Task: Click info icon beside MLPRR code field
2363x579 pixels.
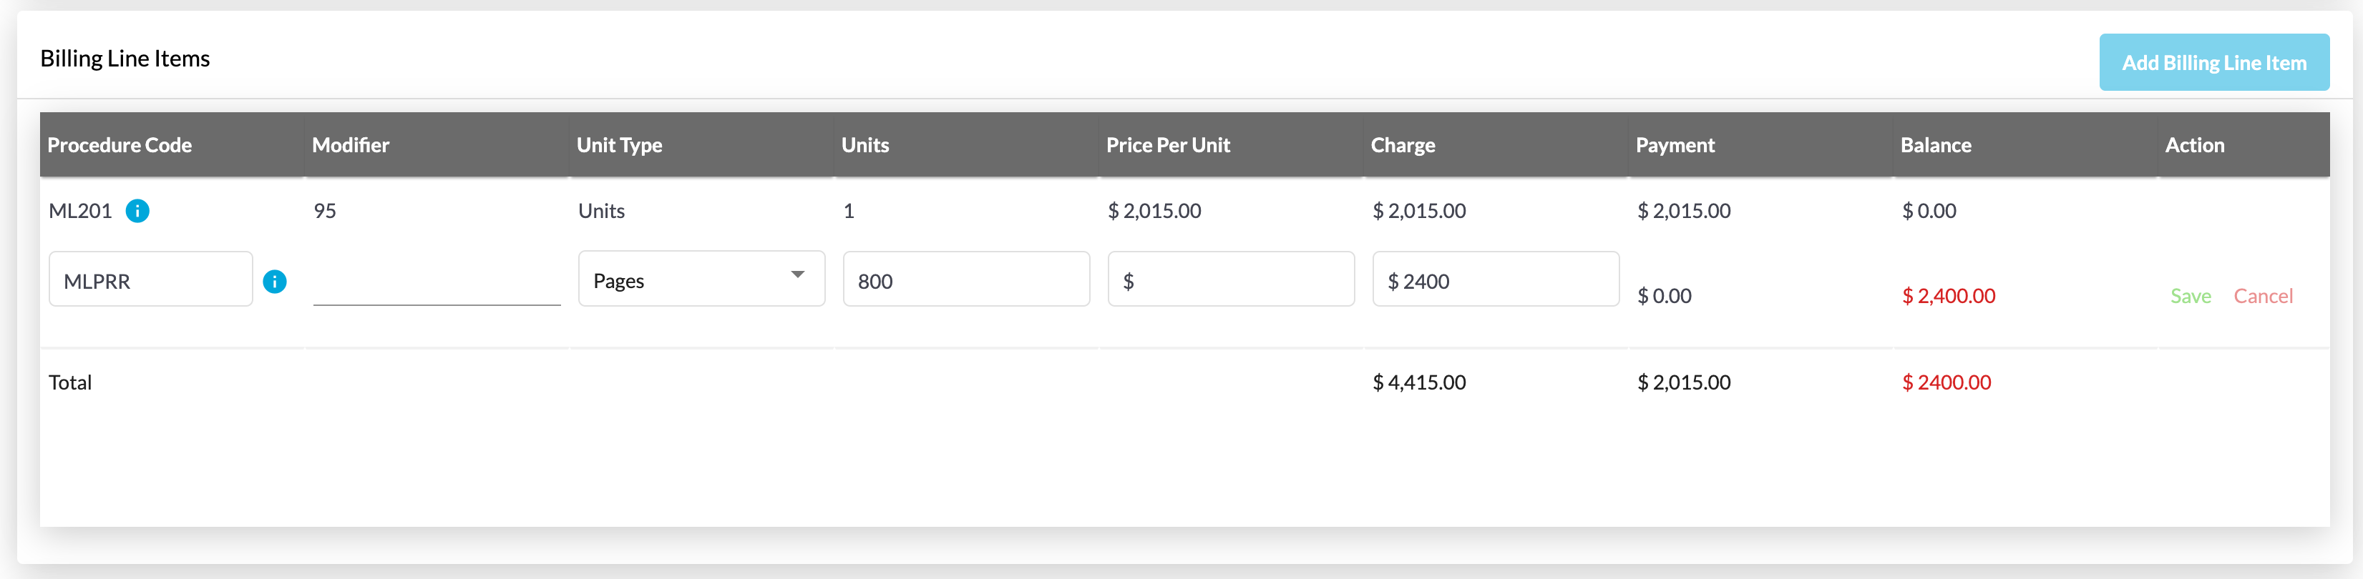Action: [x=274, y=281]
